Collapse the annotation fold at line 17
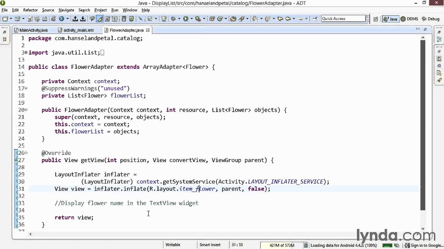This screenshot has width=444, height=249. [26, 89]
